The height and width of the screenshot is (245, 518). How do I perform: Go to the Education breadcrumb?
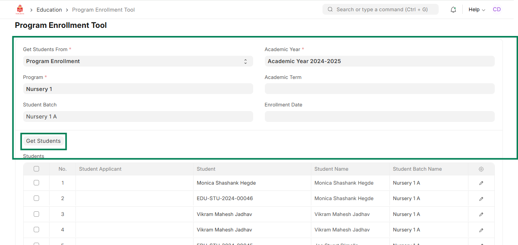point(49,10)
